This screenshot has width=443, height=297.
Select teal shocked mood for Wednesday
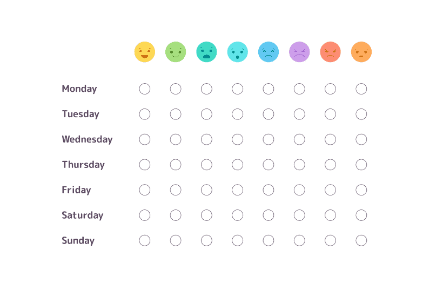click(x=206, y=139)
